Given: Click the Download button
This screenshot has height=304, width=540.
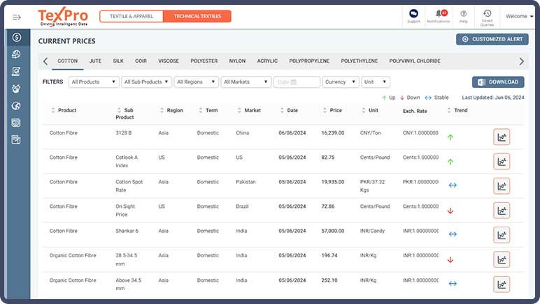Looking at the screenshot, I should 498,82.
